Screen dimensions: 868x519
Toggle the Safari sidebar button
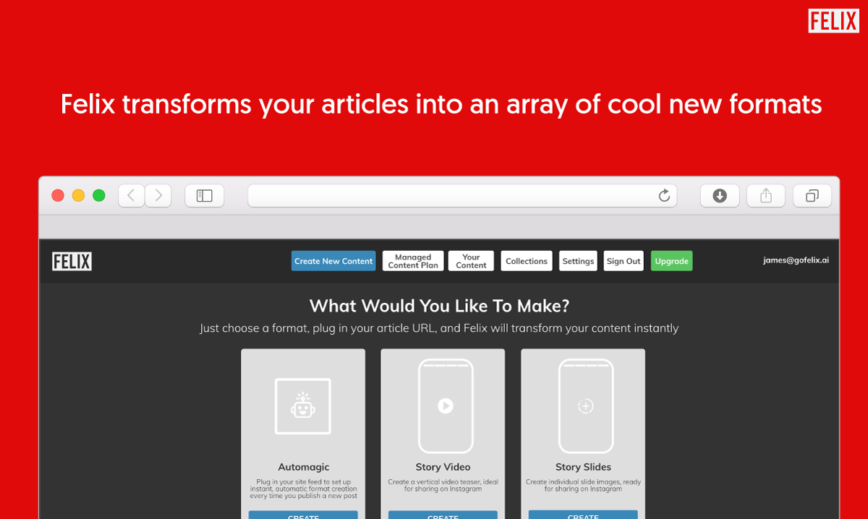point(205,195)
